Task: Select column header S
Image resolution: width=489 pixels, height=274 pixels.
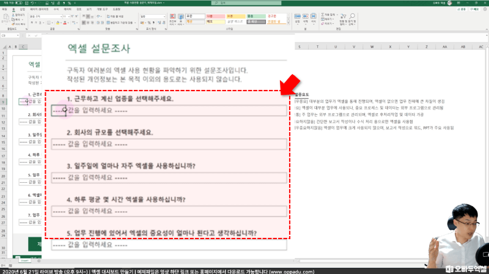Action: [x=300, y=47]
